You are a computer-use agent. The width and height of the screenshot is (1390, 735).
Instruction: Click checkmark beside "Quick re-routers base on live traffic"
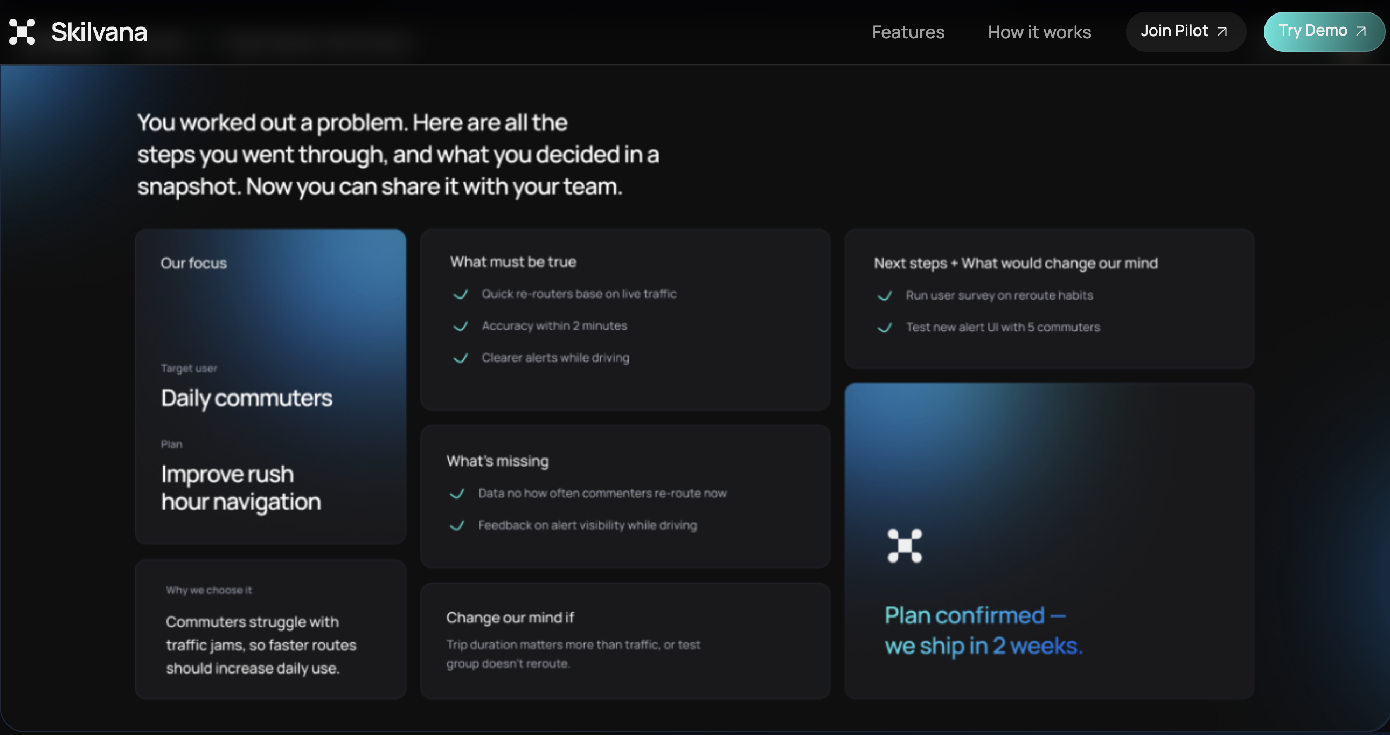(461, 295)
